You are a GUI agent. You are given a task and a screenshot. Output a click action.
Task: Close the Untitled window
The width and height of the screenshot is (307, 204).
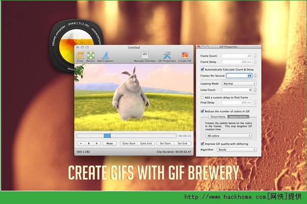[78, 47]
